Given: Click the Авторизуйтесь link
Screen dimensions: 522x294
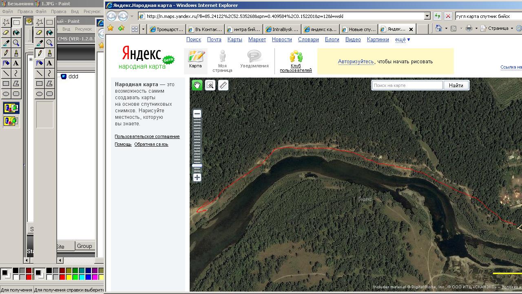Looking at the screenshot, I should (356, 62).
